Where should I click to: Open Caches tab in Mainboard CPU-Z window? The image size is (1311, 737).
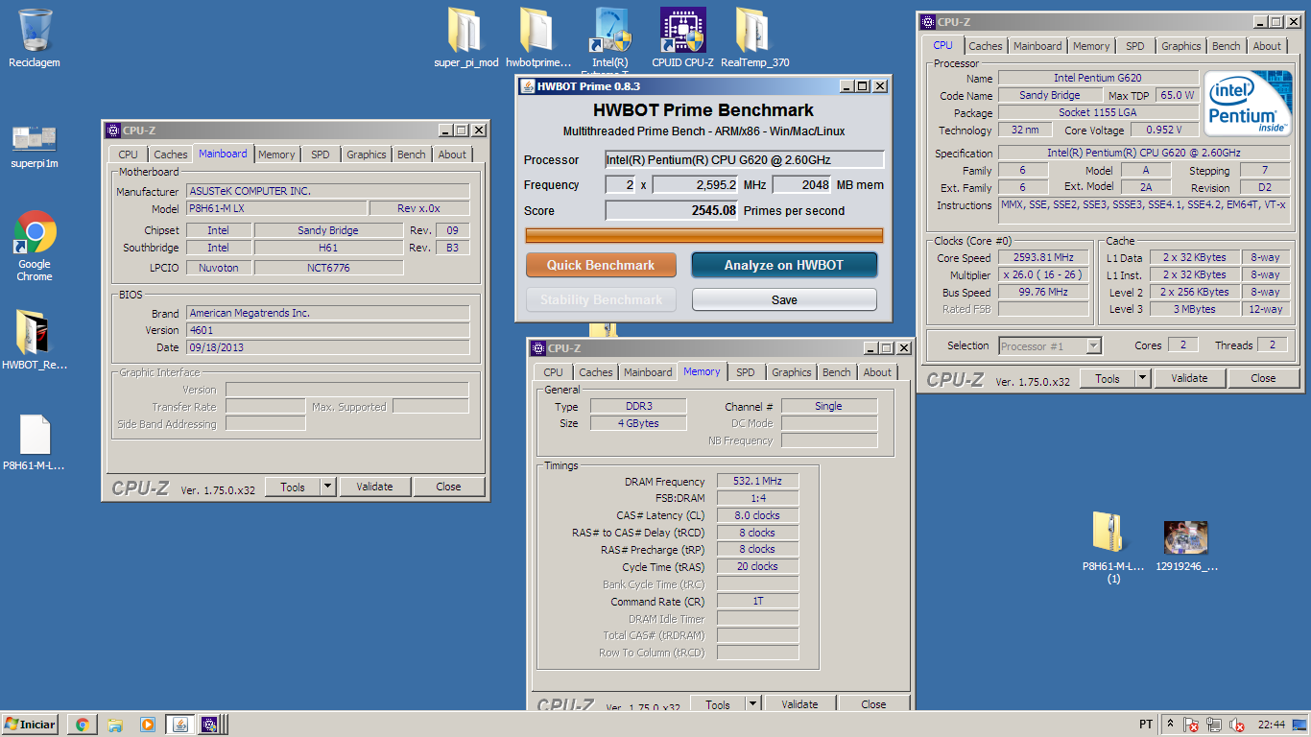171,155
